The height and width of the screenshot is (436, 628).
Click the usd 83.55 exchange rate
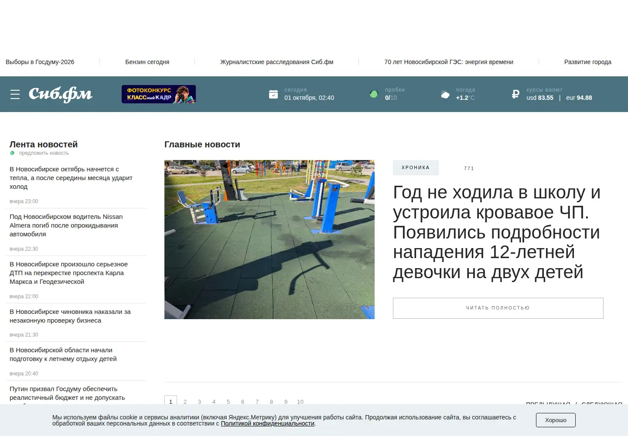point(540,98)
